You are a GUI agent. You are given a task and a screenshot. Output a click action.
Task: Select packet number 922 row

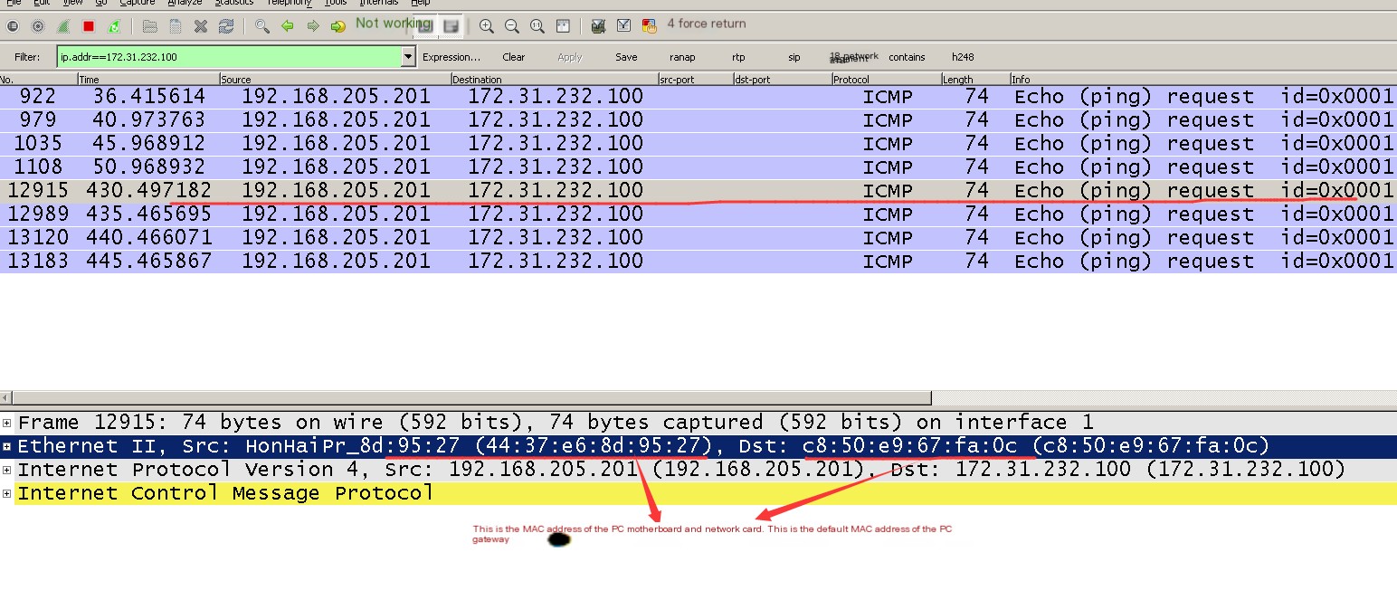point(698,97)
